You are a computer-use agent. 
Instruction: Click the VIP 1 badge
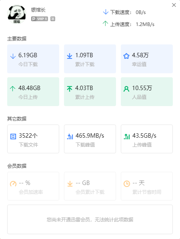(x=40, y=19)
